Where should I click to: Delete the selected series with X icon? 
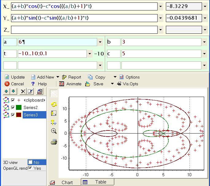point(23,91)
